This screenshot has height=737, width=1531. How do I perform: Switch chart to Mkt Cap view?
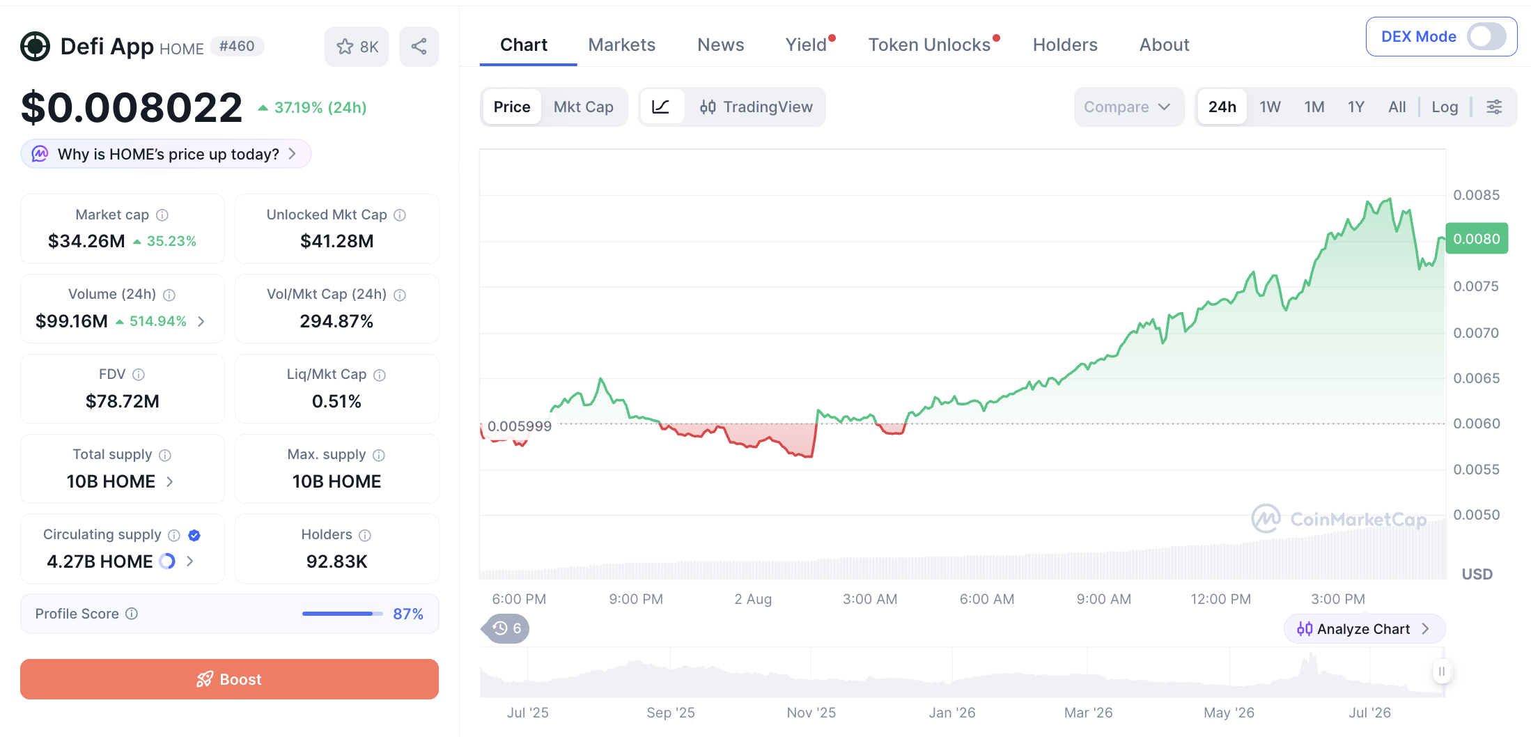(583, 107)
